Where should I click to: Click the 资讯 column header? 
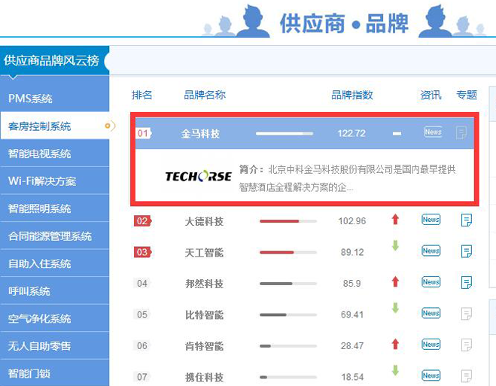tap(431, 95)
